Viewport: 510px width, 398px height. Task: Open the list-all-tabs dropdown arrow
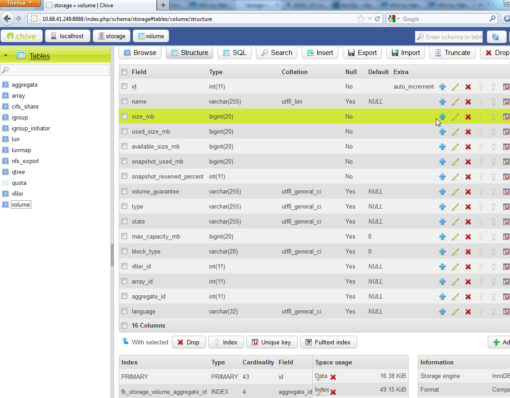click(x=490, y=5)
